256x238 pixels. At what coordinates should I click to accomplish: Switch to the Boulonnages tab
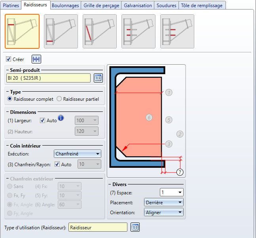[65, 5]
